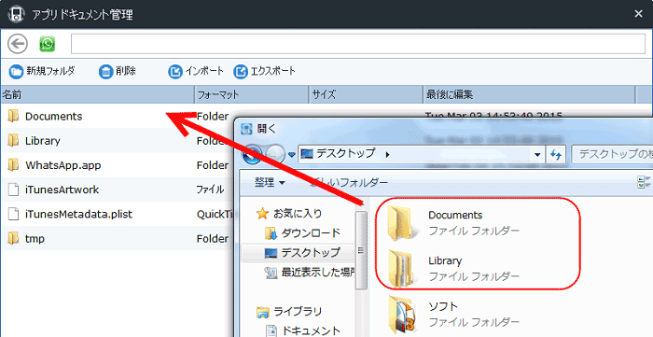Click the エクスポート export button
This screenshot has width=653, height=337.
pos(264,71)
